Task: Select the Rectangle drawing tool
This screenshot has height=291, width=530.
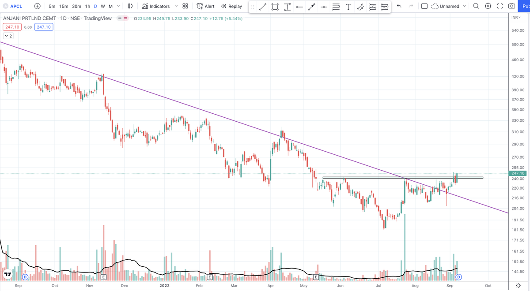Action: pyautogui.click(x=275, y=7)
